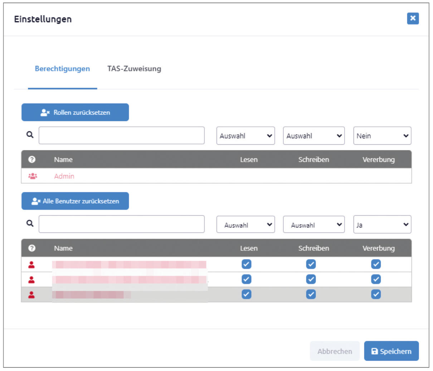Disable Schreiben for the highlighted third user

point(311,294)
